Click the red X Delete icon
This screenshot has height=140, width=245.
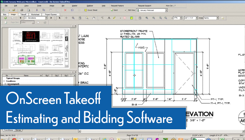(65, 10)
